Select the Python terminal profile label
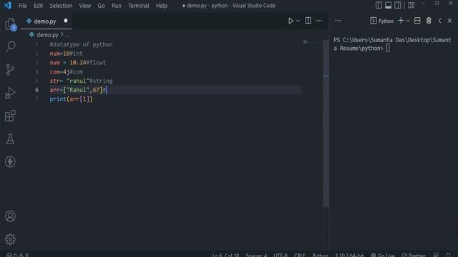The width and height of the screenshot is (458, 257). click(381, 21)
